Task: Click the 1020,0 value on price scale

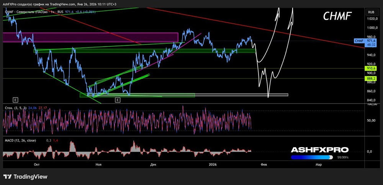Action: [x=371, y=18]
